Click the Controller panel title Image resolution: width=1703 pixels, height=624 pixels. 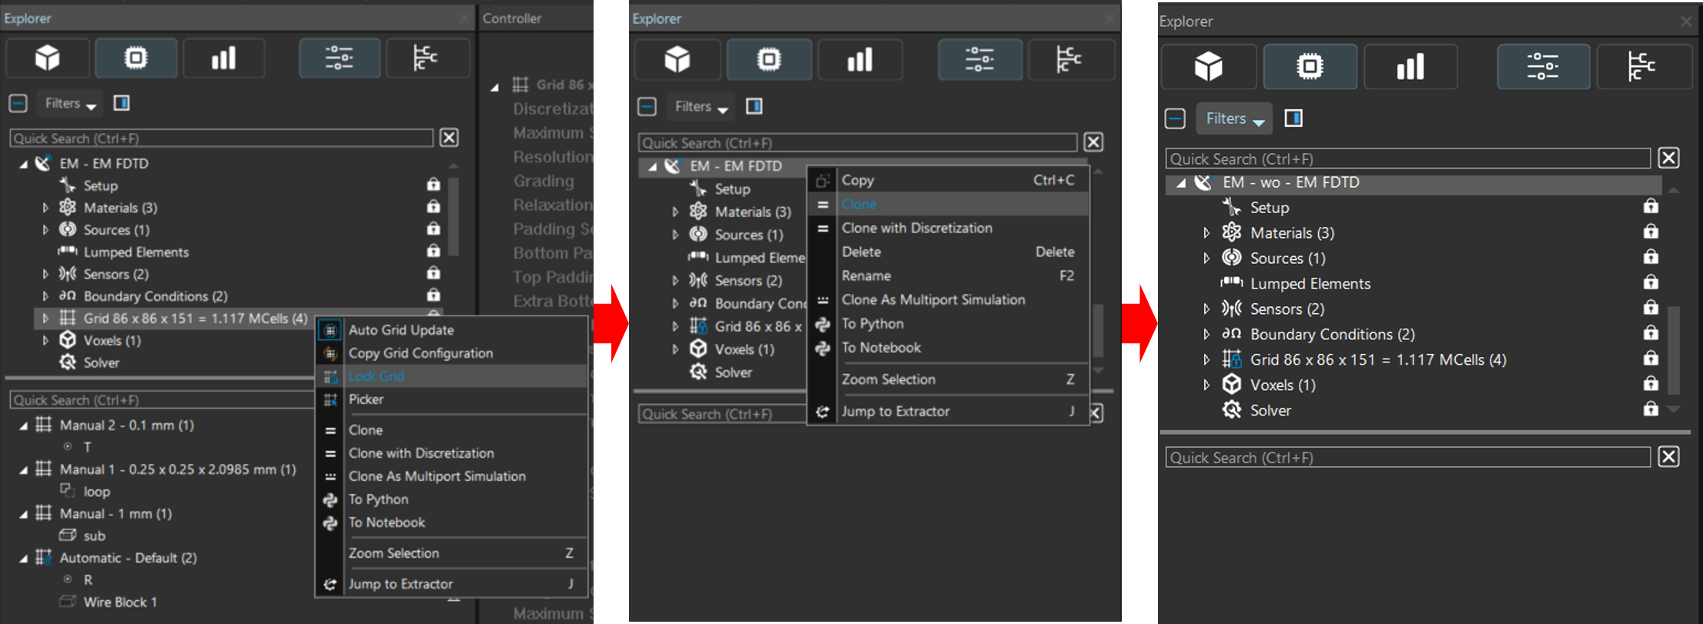click(x=512, y=18)
